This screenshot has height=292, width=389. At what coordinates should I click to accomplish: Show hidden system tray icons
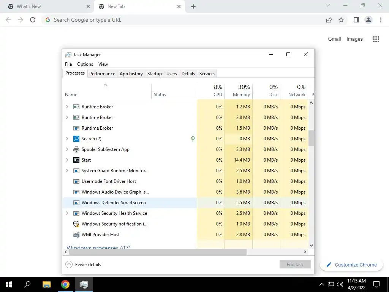coord(321,284)
